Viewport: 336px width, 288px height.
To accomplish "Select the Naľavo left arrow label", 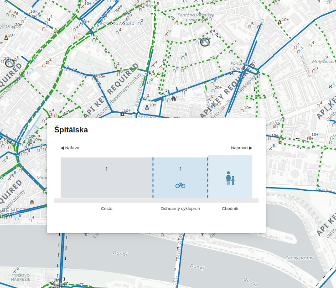I will (70, 148).
